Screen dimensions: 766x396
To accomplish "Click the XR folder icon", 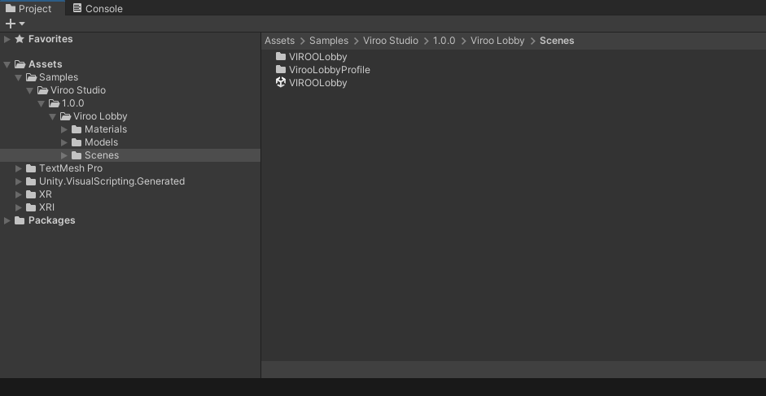I will [x=31, y=194].
